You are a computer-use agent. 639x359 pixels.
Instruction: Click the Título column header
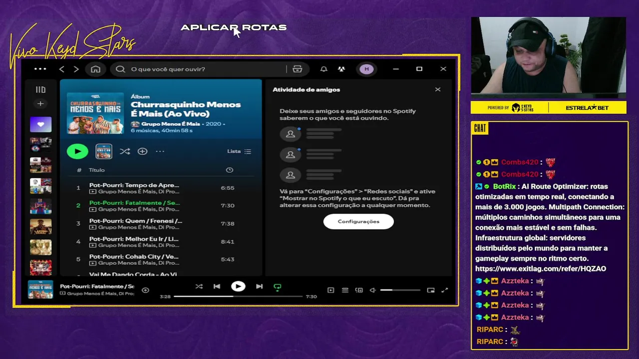point(97,170)
